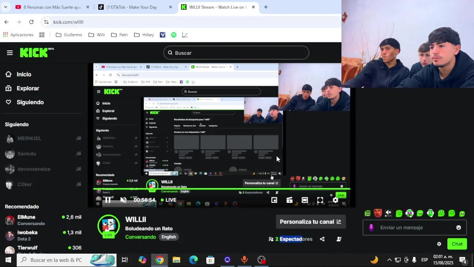Open the Patri bookmarks folder

pos(119,35)
